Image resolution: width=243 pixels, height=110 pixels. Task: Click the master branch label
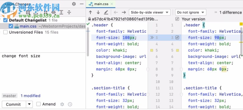(10, 96)
